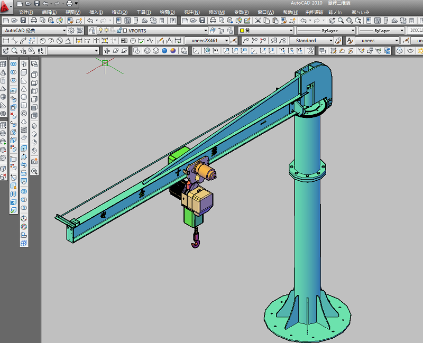Viewport: 423px width, 343px height.
Task: Click the AutoCAD application menu logo
Action: pos(6,6)
